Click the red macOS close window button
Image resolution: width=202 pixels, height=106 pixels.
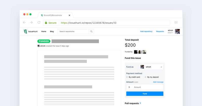click(x=24, y=14)
